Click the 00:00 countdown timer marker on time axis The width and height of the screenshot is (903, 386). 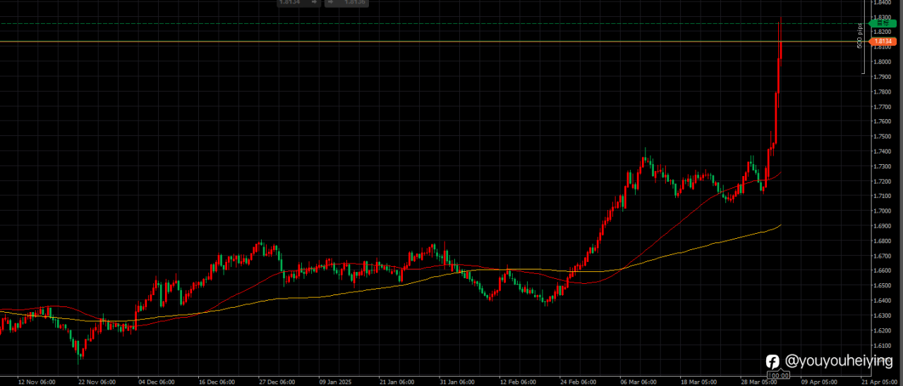[x=779, y=376]
